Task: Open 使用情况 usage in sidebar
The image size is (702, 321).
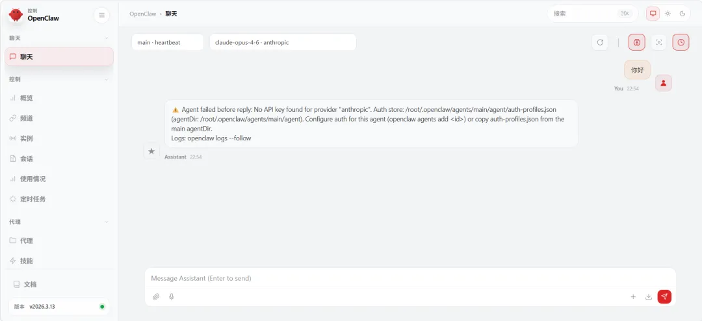Action: pyautogui.click(x=59, y=179)
